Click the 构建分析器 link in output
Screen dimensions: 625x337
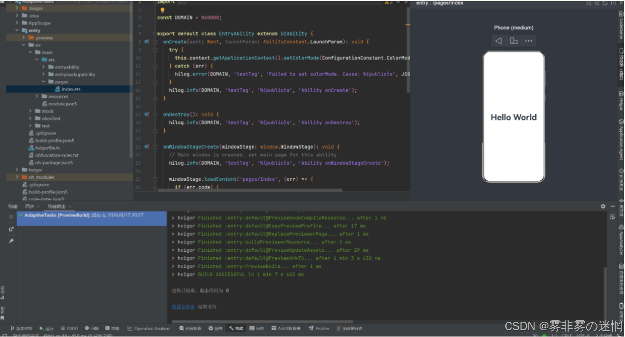pos(183,307)
